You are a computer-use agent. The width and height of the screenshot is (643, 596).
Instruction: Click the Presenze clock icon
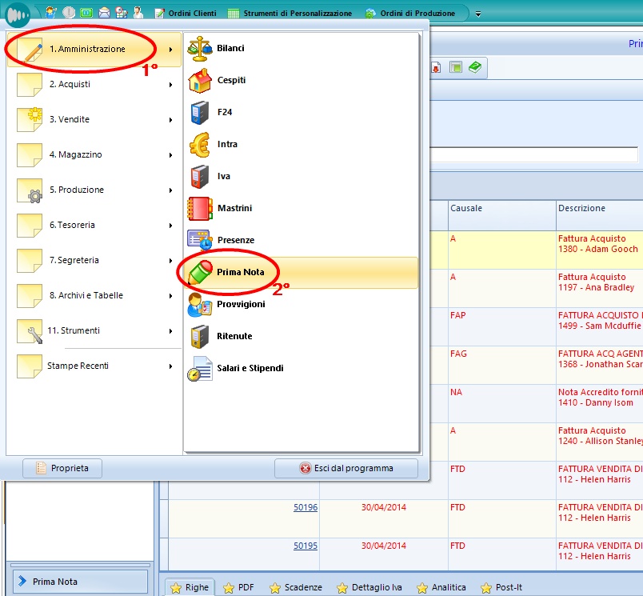(x=199, y=240)
